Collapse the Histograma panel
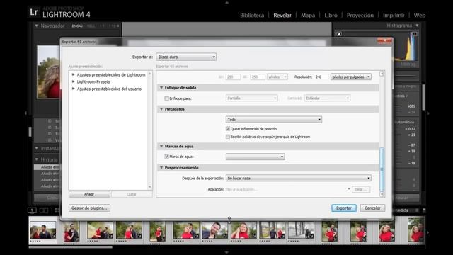This screenshot has width=453, height=255. pyautogui.click(x=417, y=25)
